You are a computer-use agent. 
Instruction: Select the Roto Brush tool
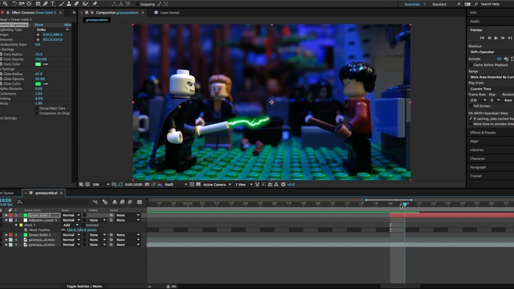click(x=85, y=4)
